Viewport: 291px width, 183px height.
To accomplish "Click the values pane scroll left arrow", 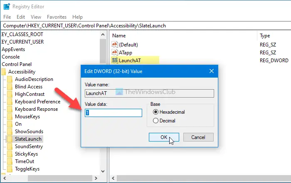I will pyautogui.click(x=113, y=178).
